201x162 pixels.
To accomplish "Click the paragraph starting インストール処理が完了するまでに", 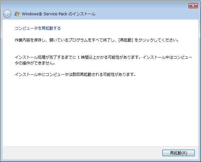I will (103, 60).
